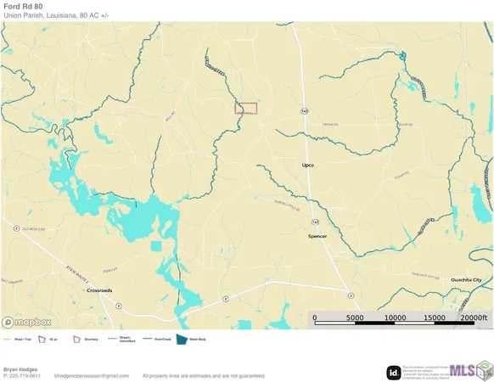Click the Upco place label
The height and width of the screenshot is (382, 494).
point(308,166)
